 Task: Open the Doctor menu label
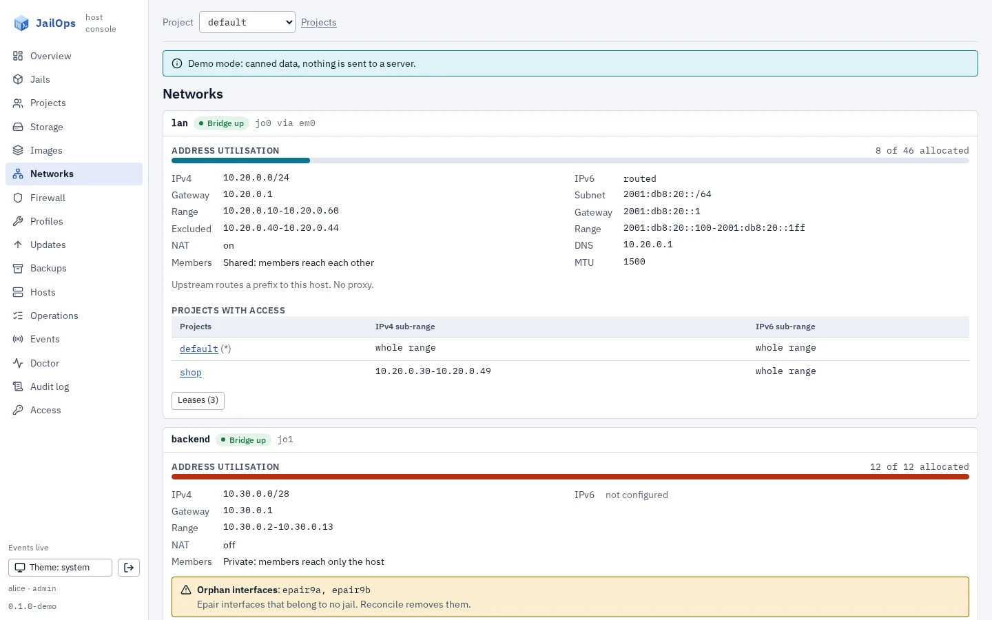tap(45, 363)
